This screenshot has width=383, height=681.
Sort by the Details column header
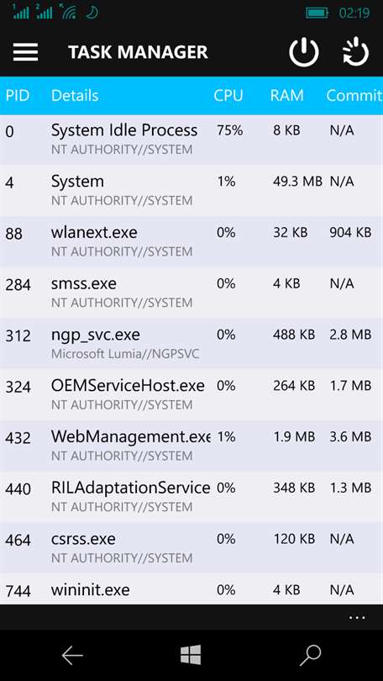pyautogui.click(x=75, y=96)
